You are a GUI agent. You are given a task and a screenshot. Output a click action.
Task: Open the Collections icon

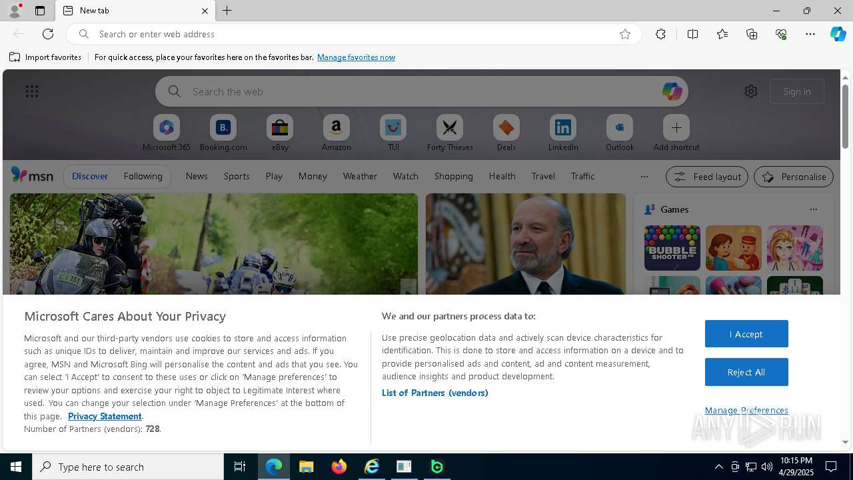[752, 34]
